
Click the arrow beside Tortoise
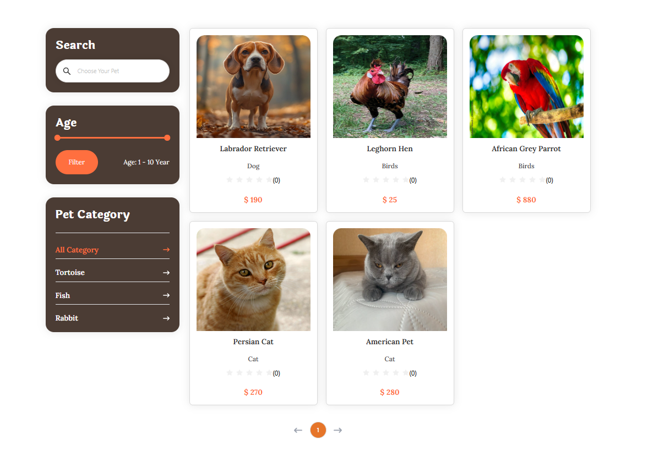tap(166, 272)
